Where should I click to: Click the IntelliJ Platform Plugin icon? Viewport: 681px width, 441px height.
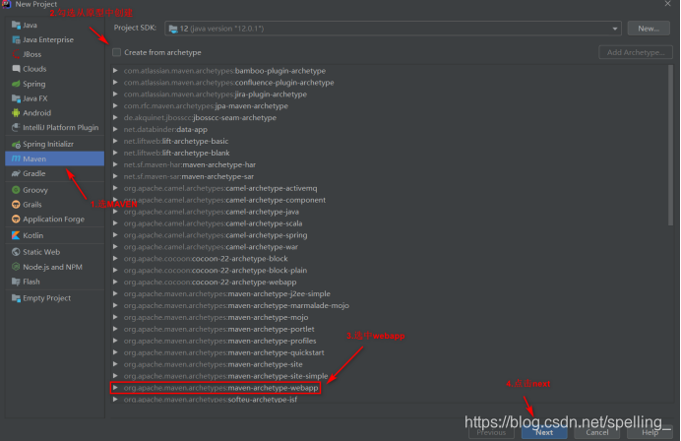16,128
